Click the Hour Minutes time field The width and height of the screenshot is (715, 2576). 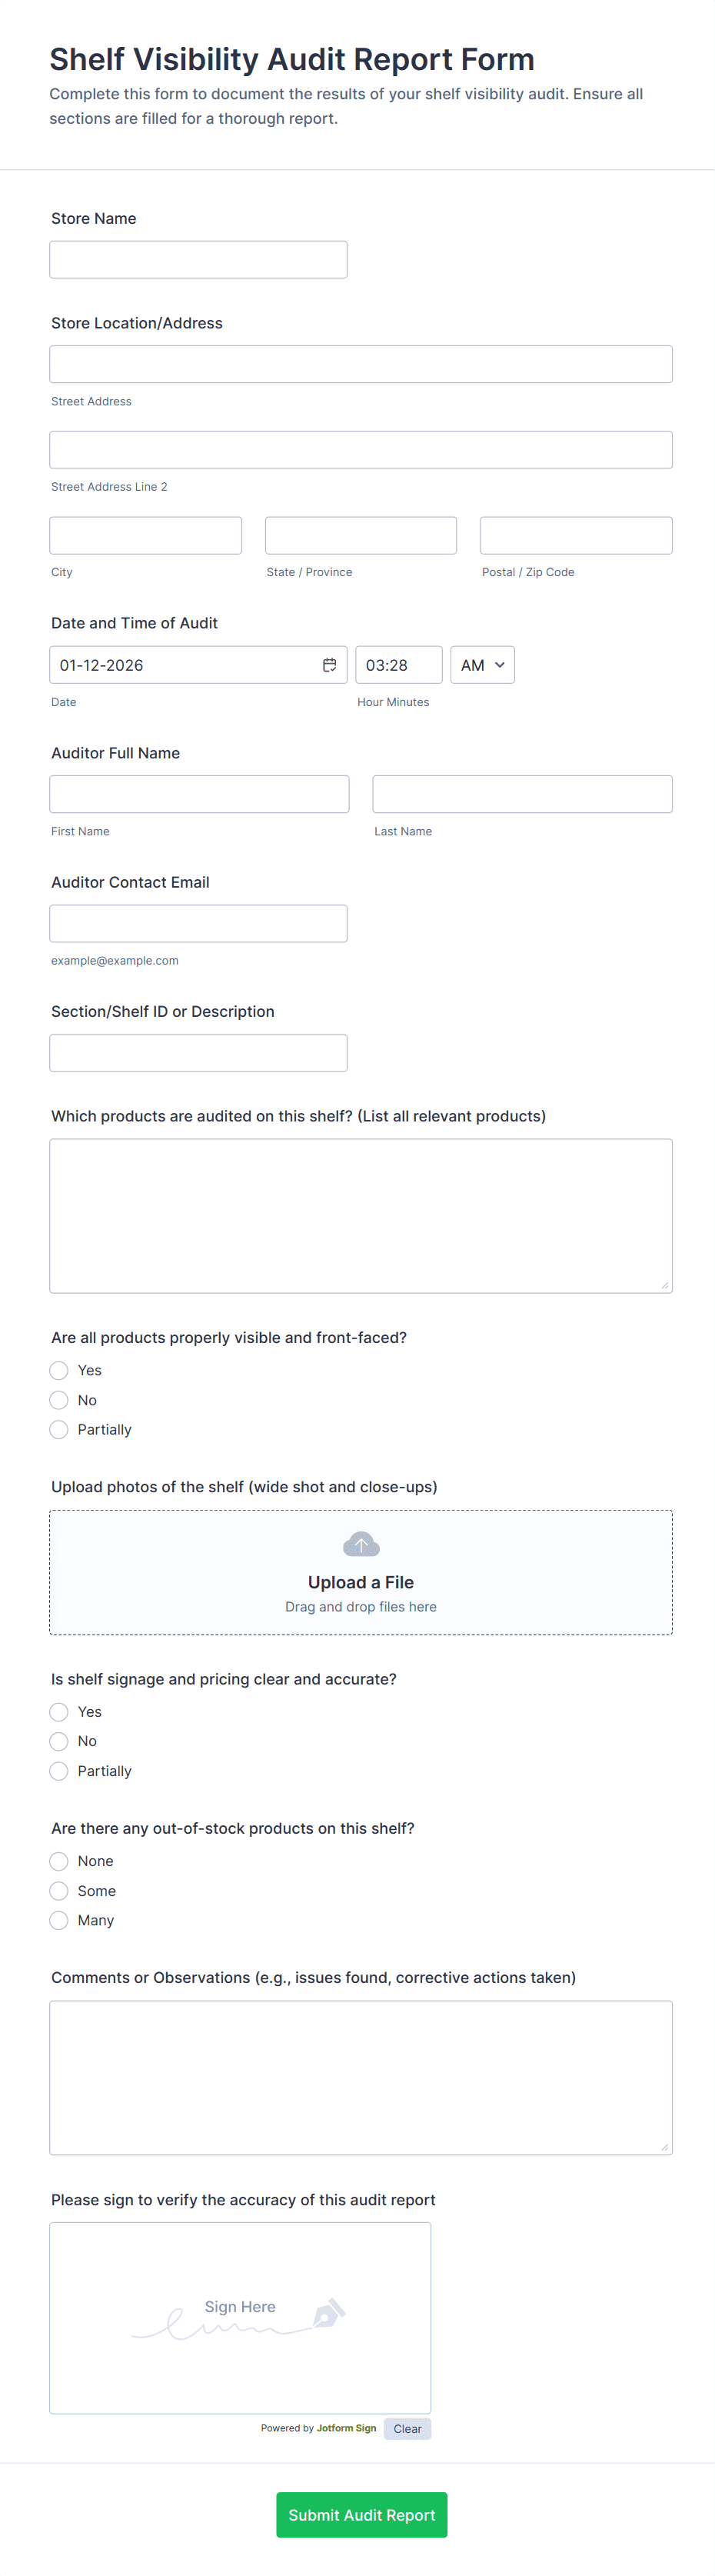pyautogui.click(x=398, y=664)
